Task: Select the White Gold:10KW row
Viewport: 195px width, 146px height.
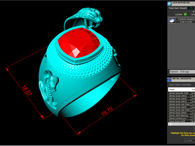Action: click(x=182, y=99)
